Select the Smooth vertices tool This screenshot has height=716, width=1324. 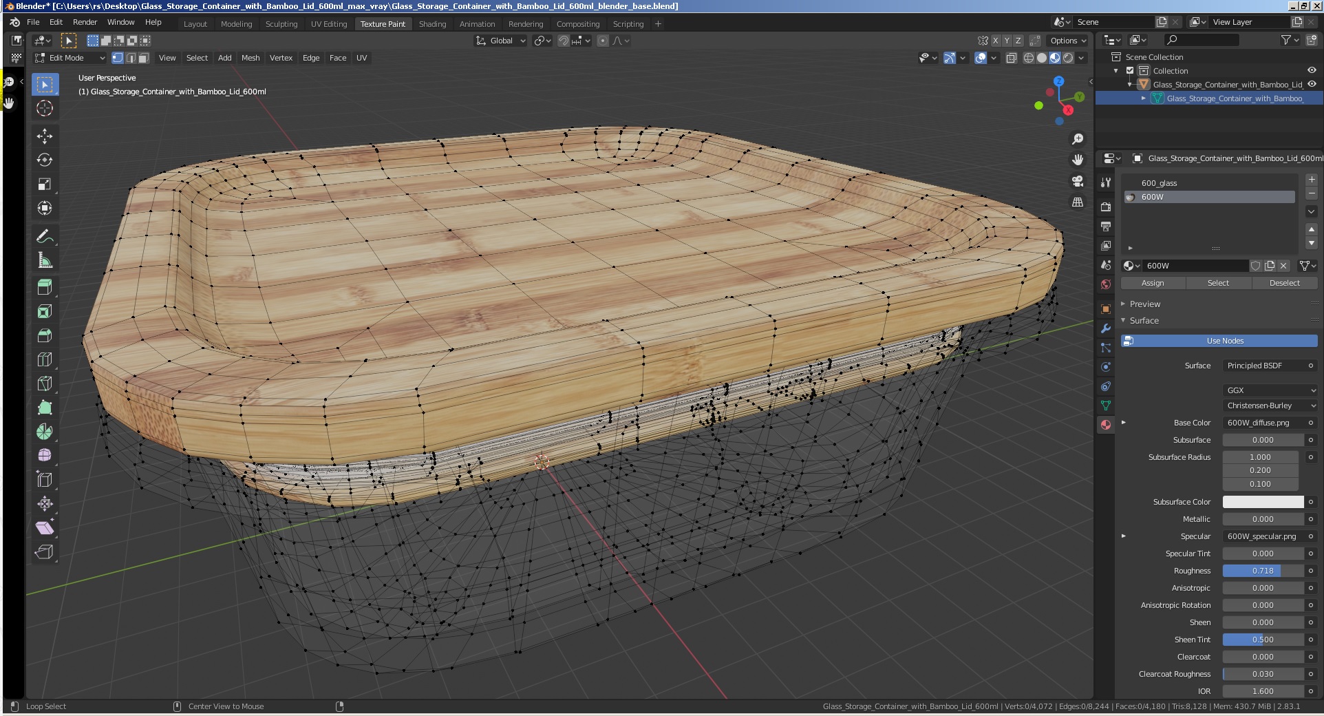tap(45, 455)
